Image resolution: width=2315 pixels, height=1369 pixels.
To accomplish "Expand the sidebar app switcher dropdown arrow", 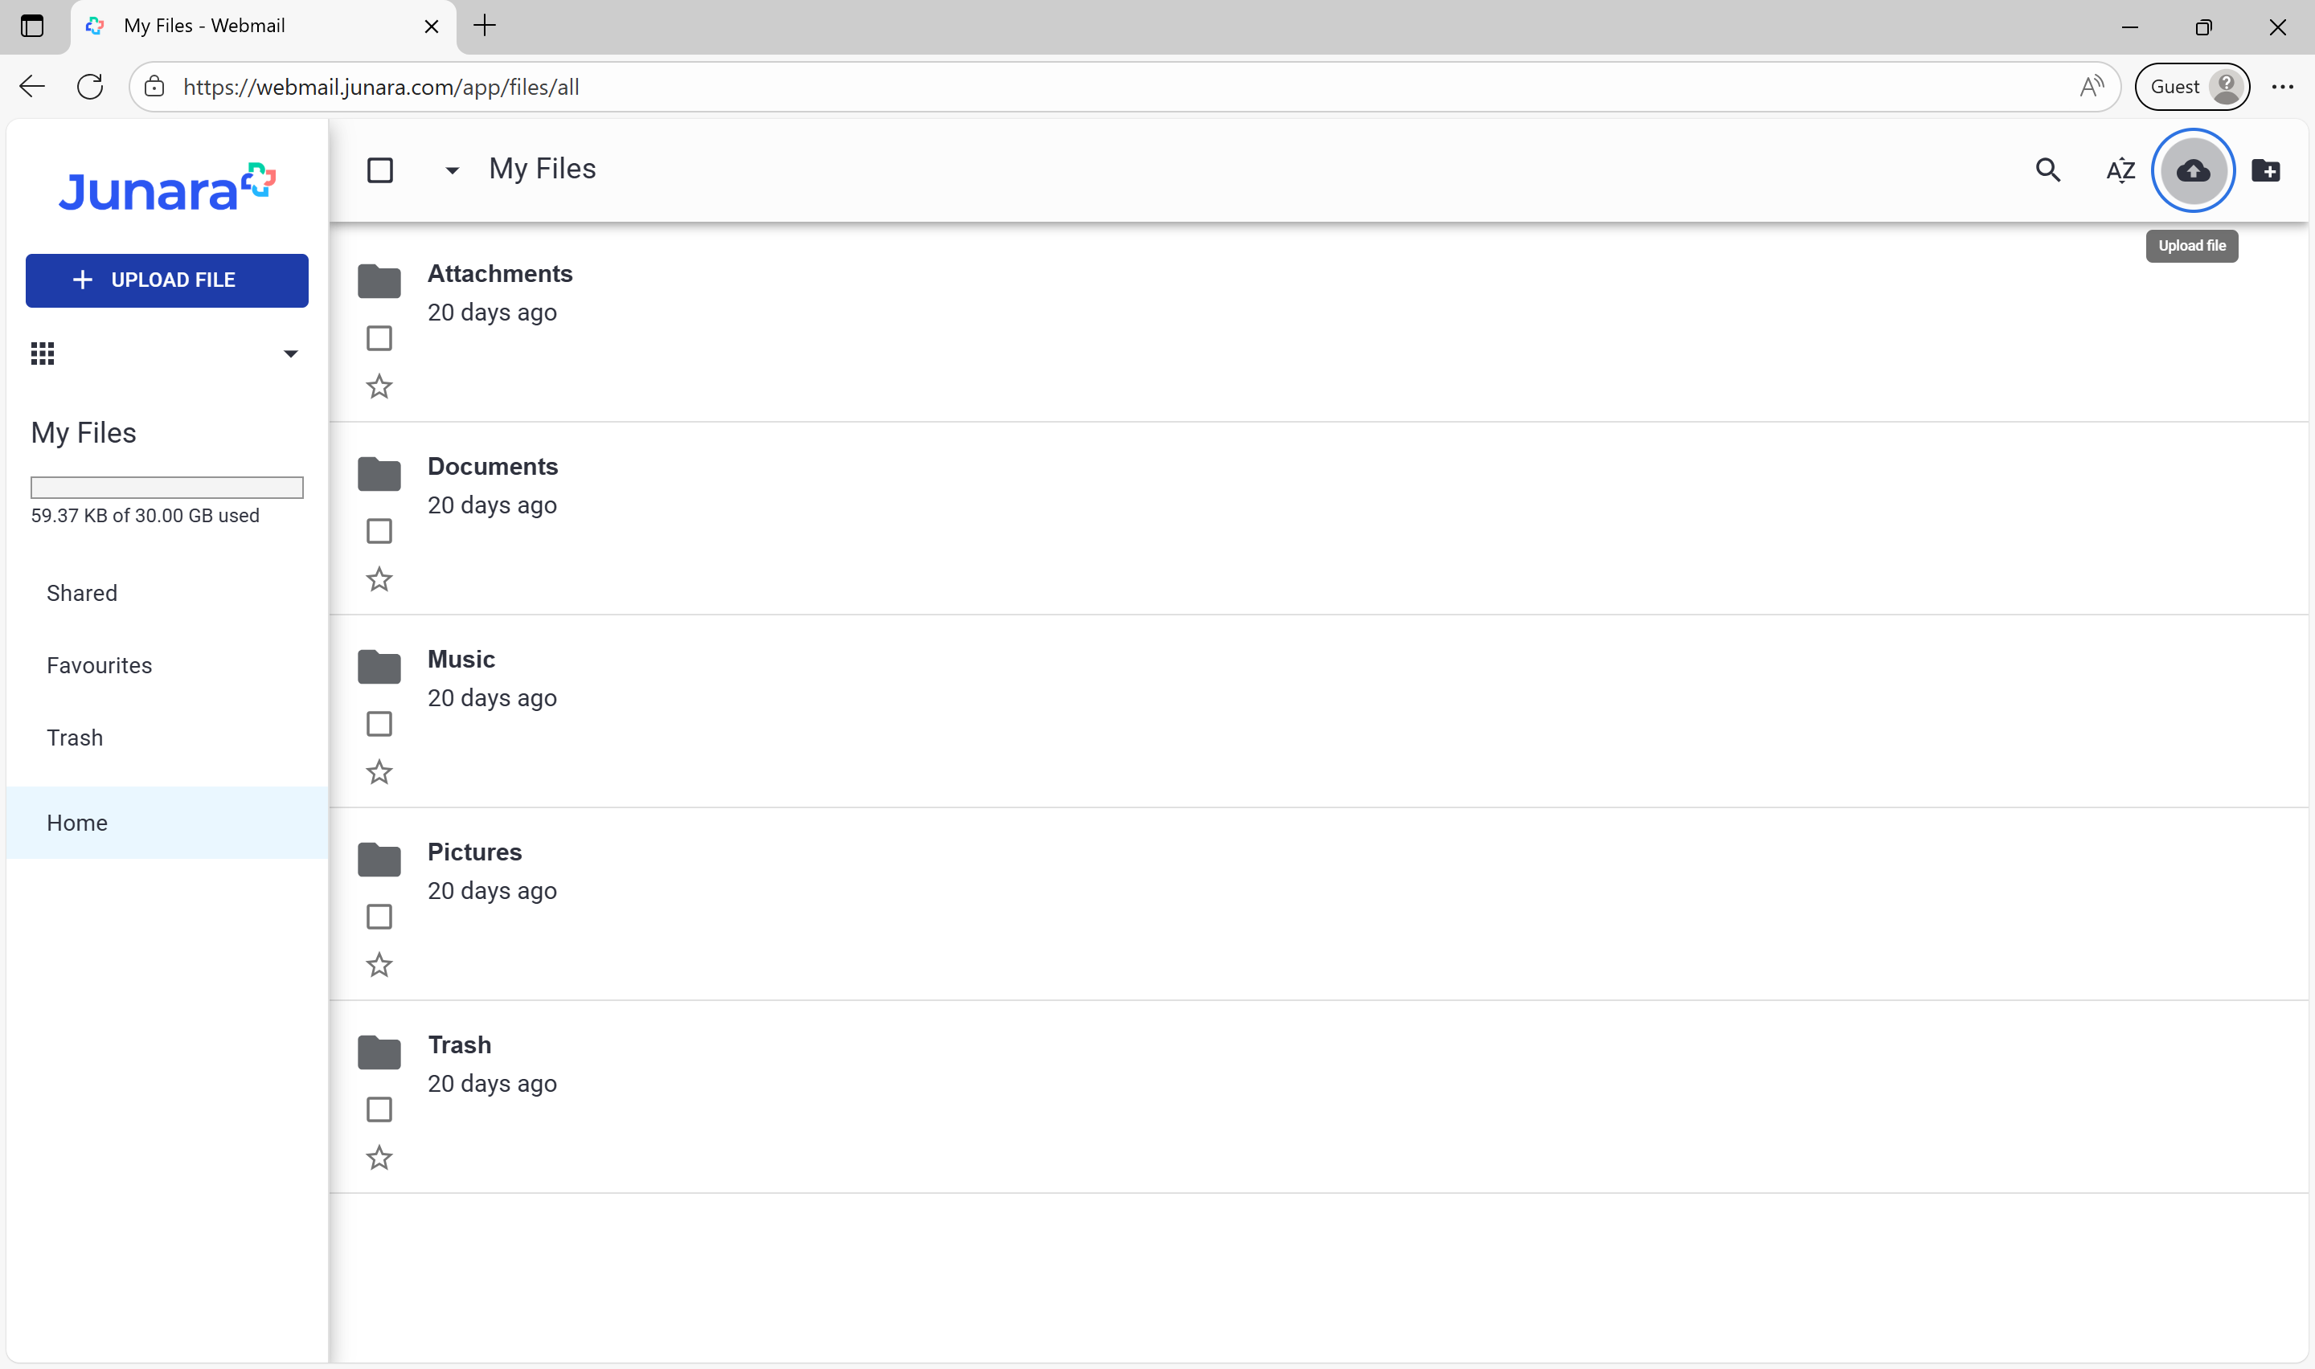I will point(291,354).
